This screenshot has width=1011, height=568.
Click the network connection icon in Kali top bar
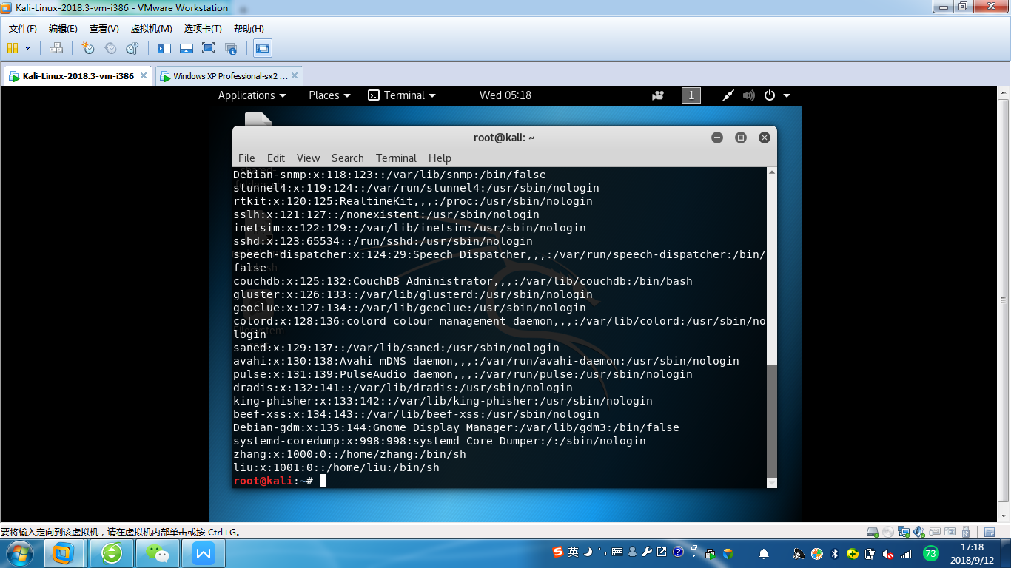[728, 95]
